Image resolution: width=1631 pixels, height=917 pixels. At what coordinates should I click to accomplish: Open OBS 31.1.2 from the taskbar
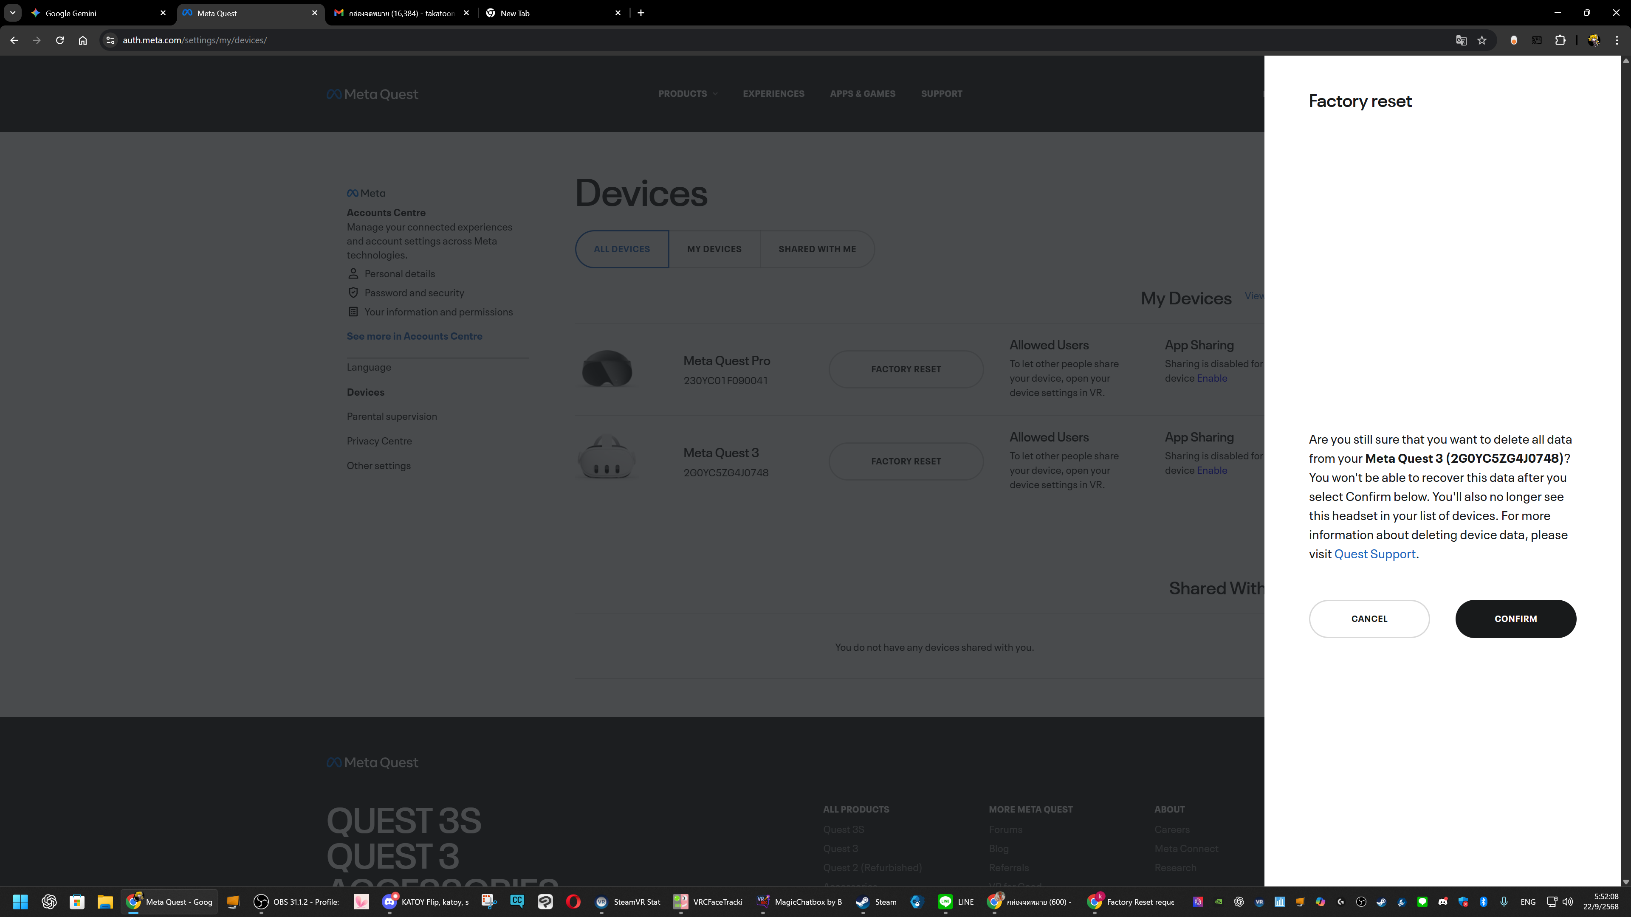pos(296,902)
